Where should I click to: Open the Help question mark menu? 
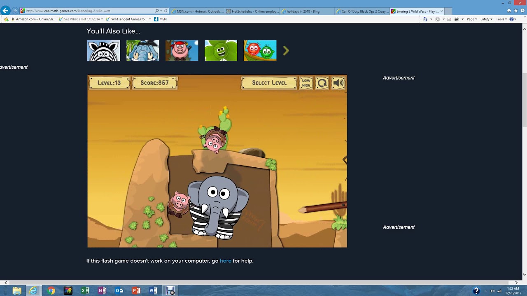tap(513, 19)
